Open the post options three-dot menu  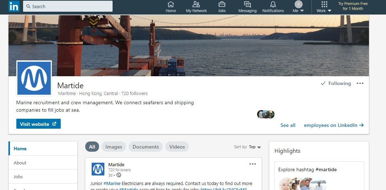pyautogui.click(x=252, y=164)
